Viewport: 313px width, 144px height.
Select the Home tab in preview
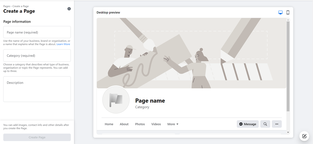click(x=109, y=124)
